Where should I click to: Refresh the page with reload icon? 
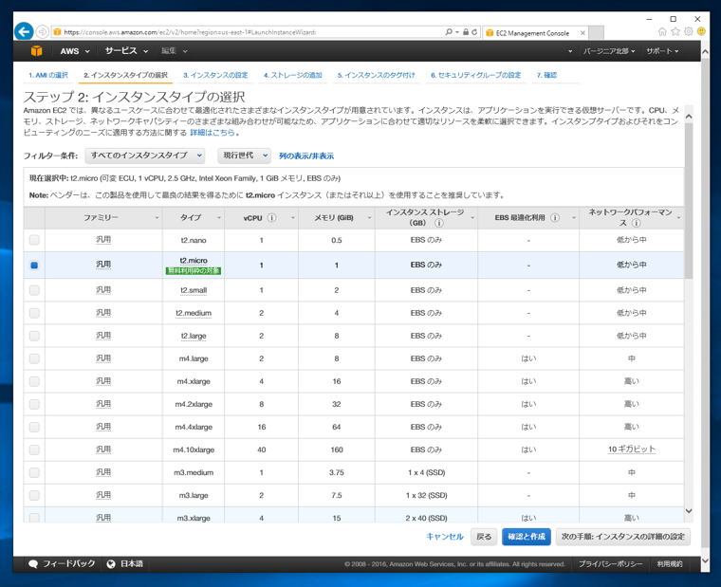[x=474, y=32]
